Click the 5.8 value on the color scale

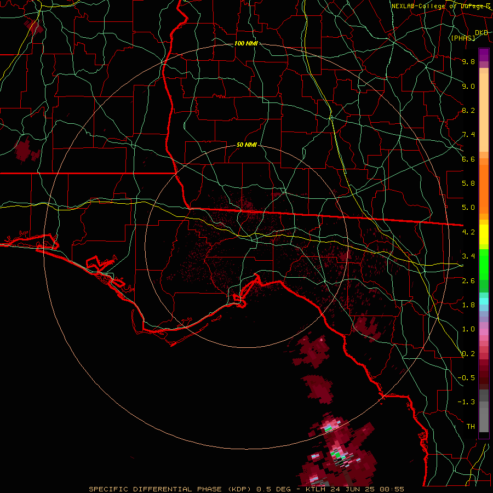pos(468,184)
